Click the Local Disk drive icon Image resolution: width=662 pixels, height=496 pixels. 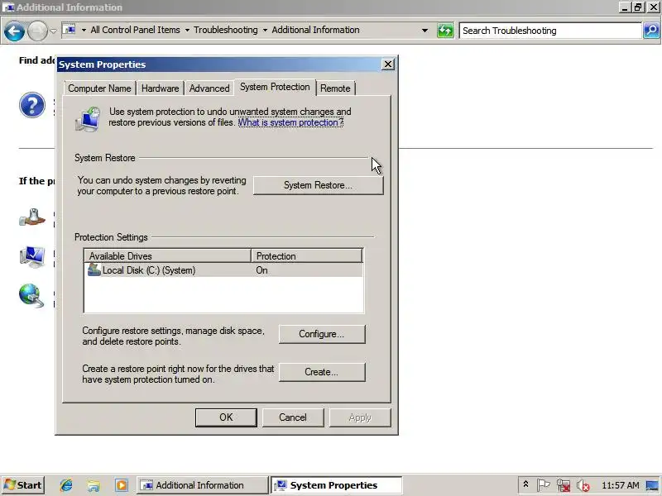coord(94,270)
